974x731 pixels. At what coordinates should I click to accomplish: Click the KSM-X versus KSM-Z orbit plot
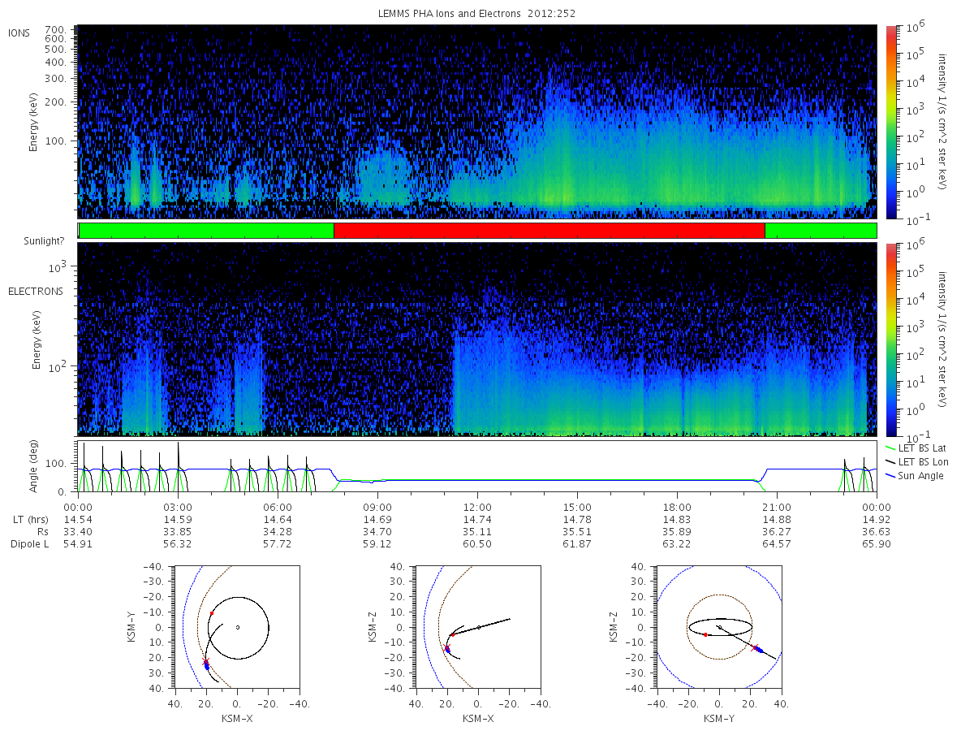[x=477, y=627]
